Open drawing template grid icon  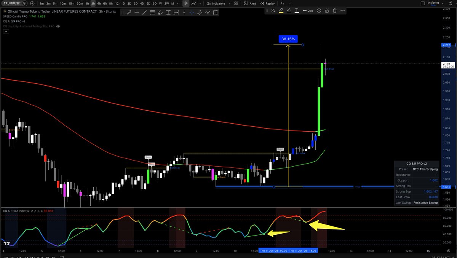coord(273,11)
